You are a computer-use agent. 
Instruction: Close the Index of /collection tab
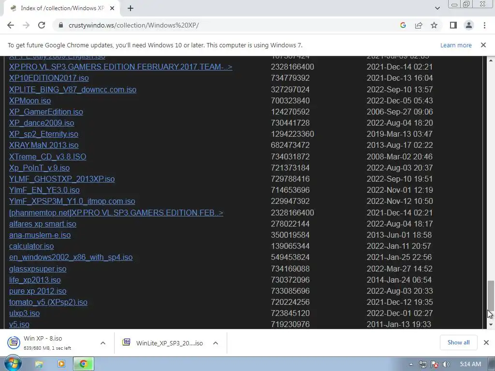[x=112, y=8]
